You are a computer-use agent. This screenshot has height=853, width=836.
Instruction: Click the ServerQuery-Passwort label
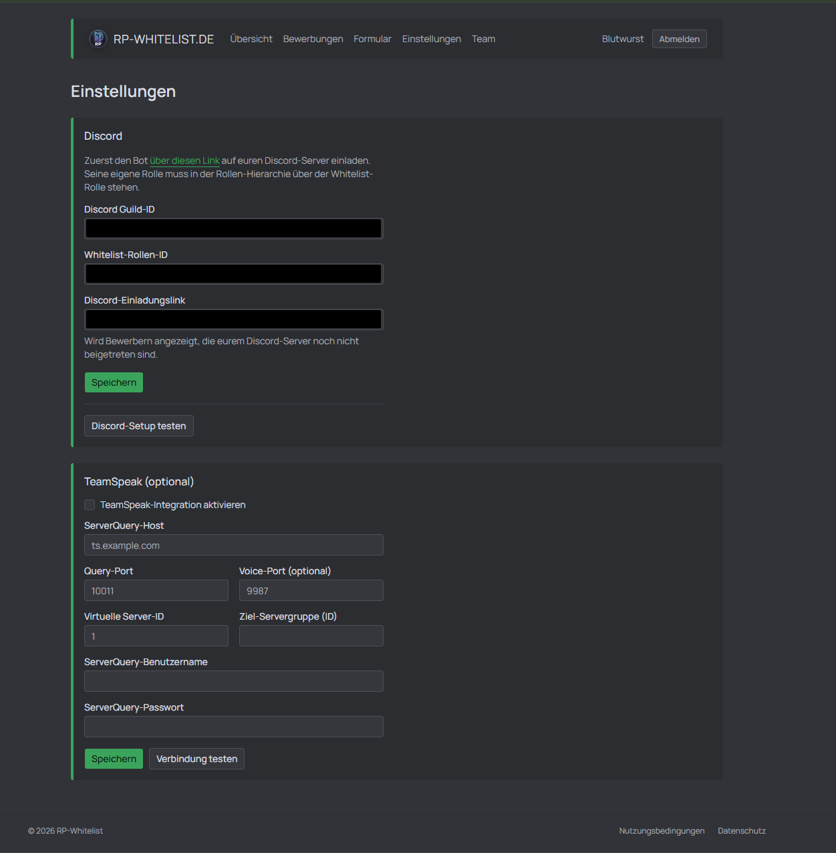134,707
